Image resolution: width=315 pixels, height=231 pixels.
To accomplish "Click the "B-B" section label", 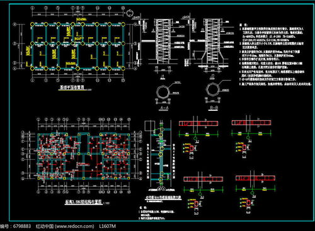I will tap(214, 108).
